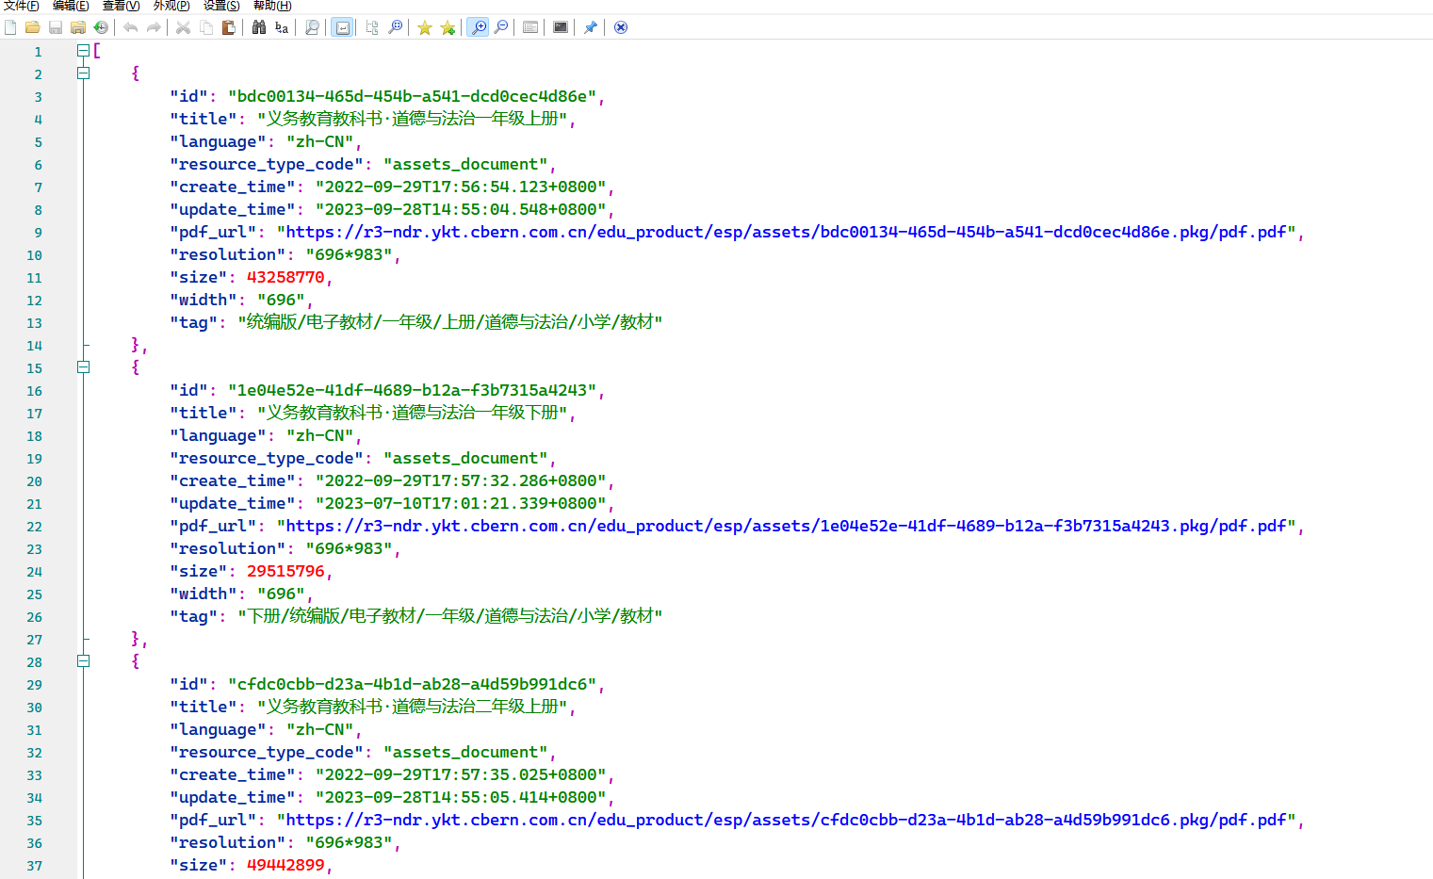Click the pdf_url link containing 1e04e52e
The height and width of the screenshot is (879, 1433).
[x=786, y=526]
